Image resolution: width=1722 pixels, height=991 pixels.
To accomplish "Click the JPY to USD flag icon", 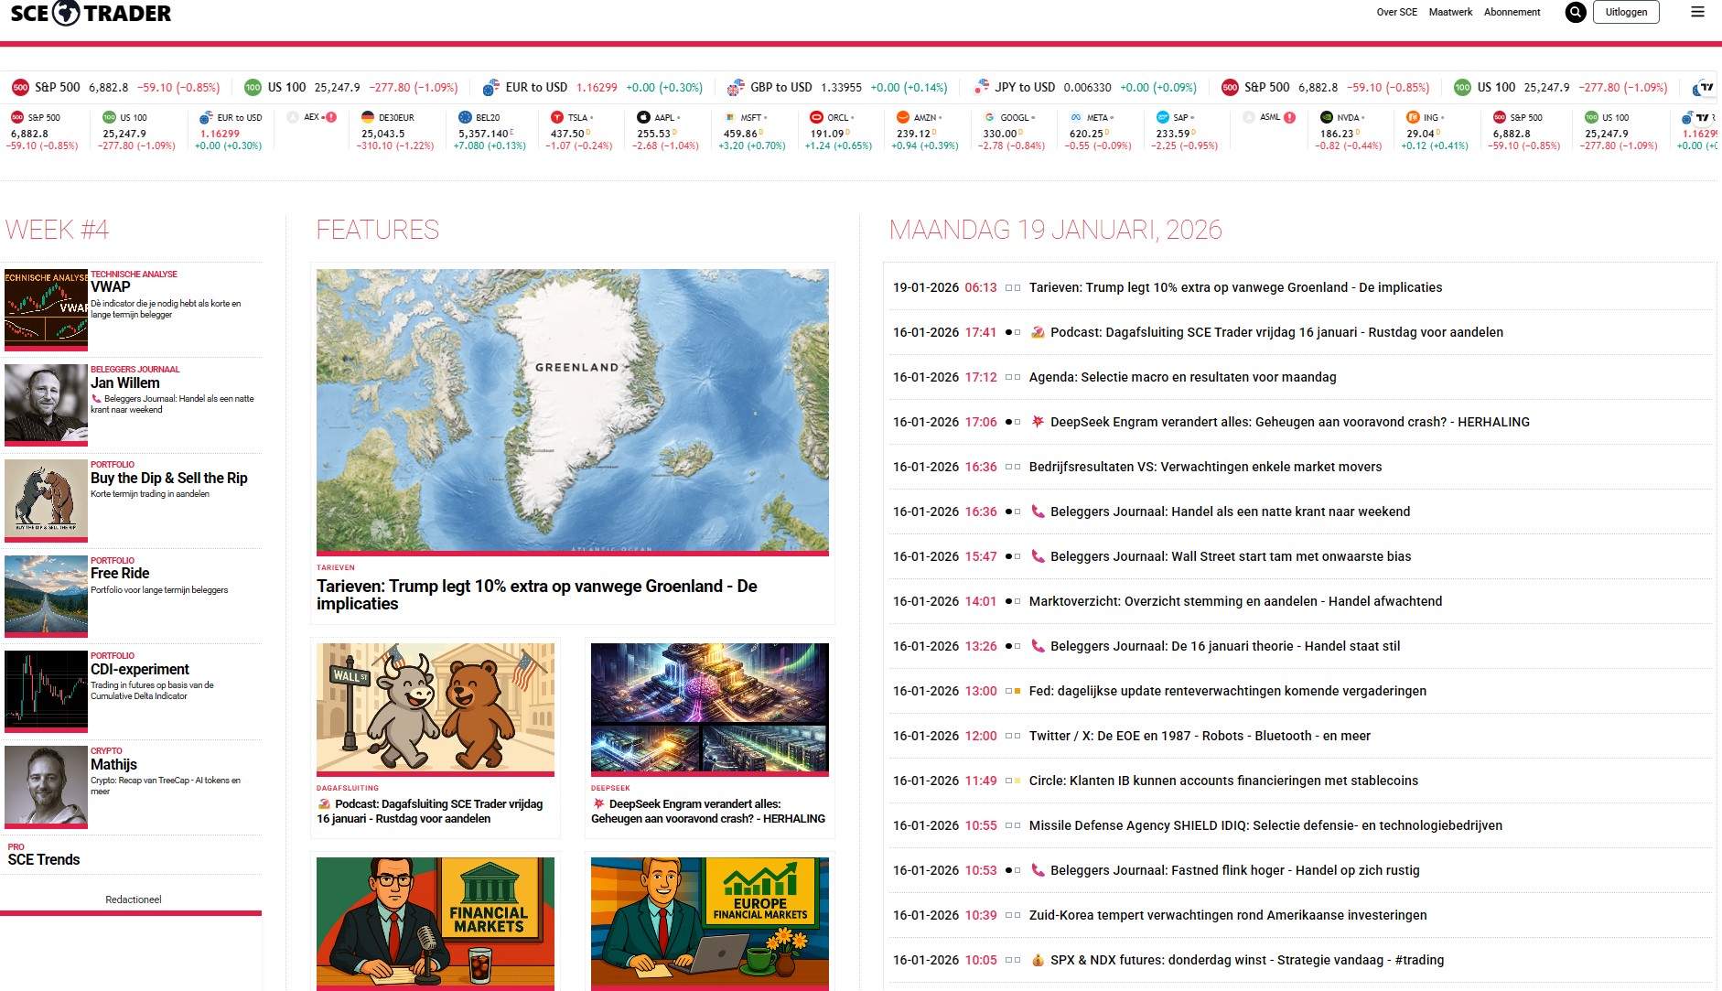I will click(981, 87).
